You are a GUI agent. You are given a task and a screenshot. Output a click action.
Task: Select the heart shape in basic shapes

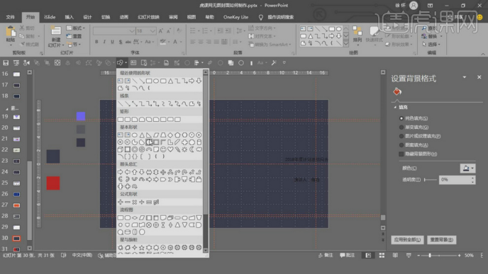click(170, 149)
